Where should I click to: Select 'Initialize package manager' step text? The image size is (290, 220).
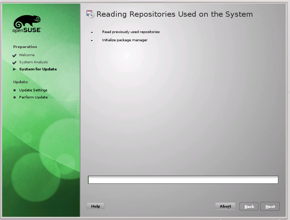tap(125, 40)
